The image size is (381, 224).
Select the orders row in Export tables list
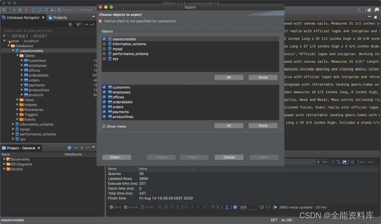click(x=190, y=107)
